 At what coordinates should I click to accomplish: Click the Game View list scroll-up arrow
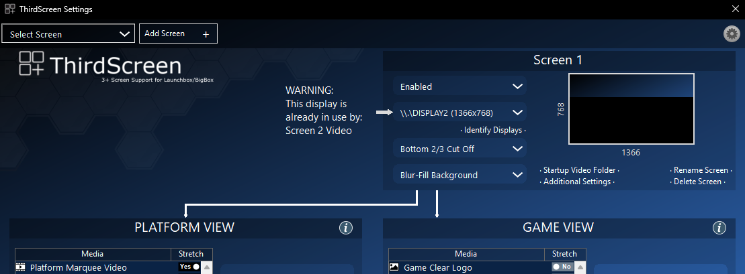[x=581, y=267]
